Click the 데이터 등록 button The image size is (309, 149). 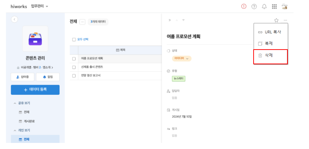35,89
